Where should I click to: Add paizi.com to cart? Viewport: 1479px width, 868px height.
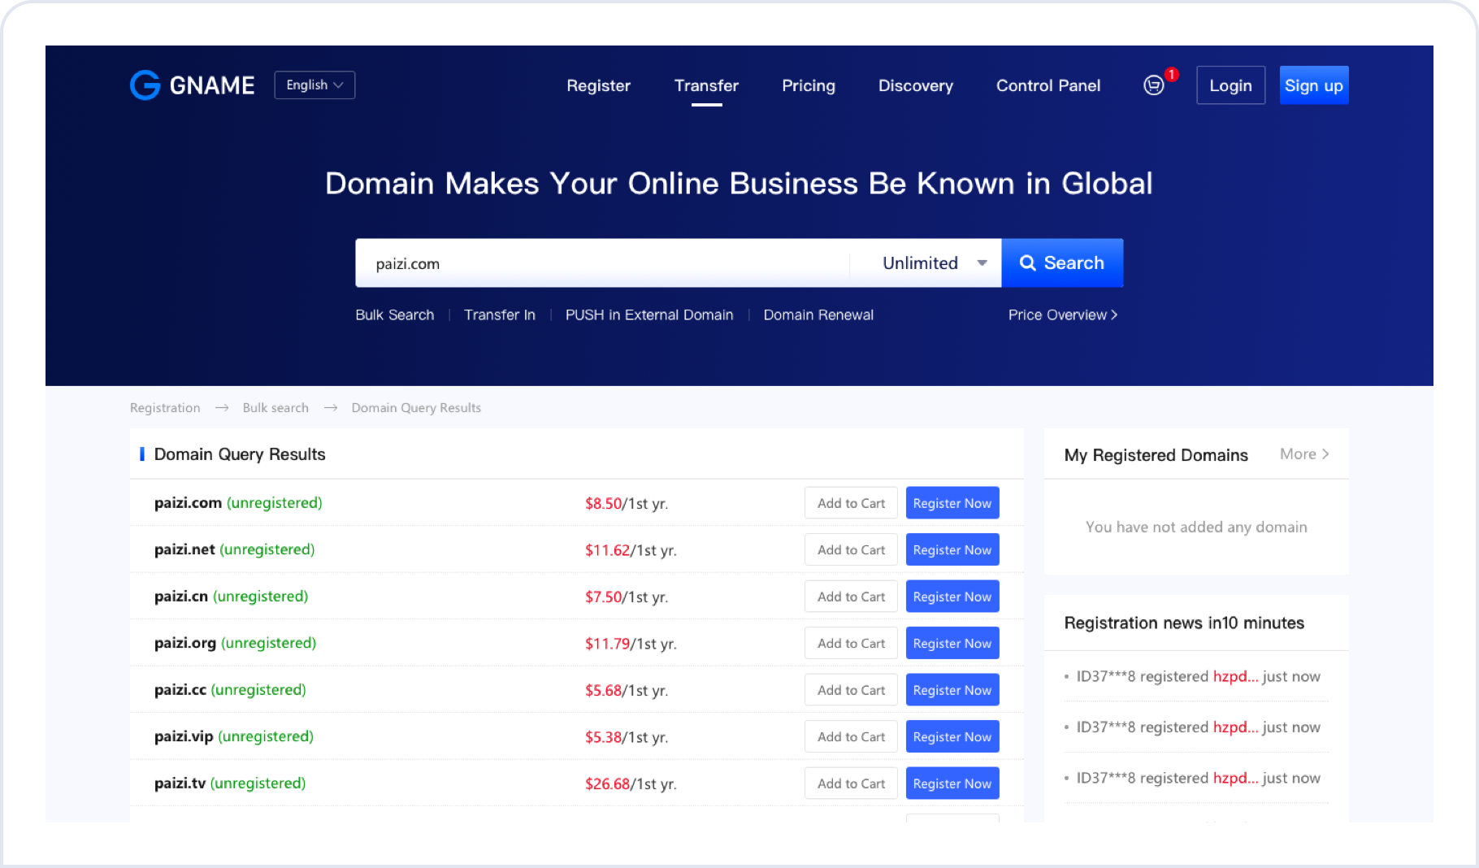(x=851, y=503)
